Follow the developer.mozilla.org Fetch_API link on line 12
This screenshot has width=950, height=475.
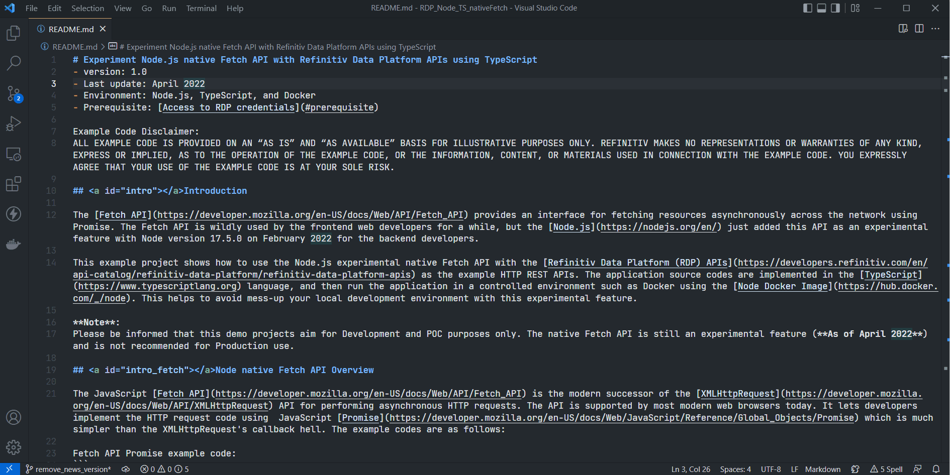310,215
